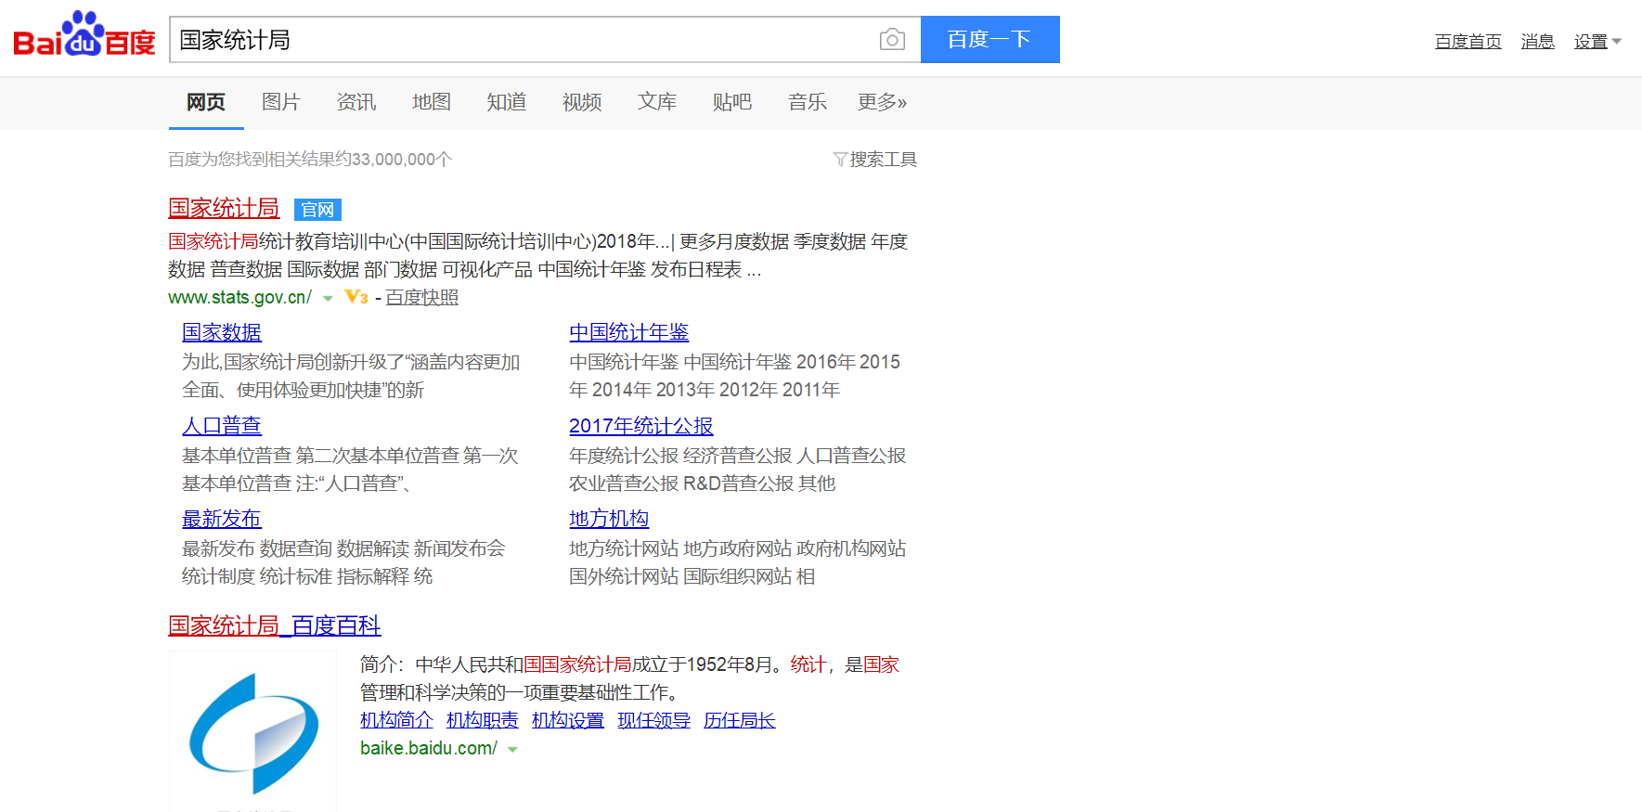The image size is (1642, 812).
Task: Switch to the 知道 tab
Action: coord(507,102)
